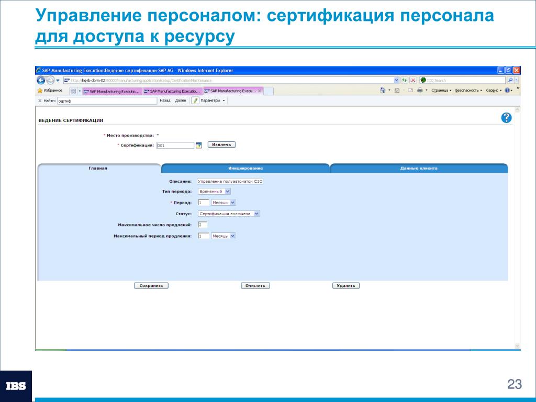Click the Найти find text field
Viewport: 536px width, 402px height.
point(107,101)
